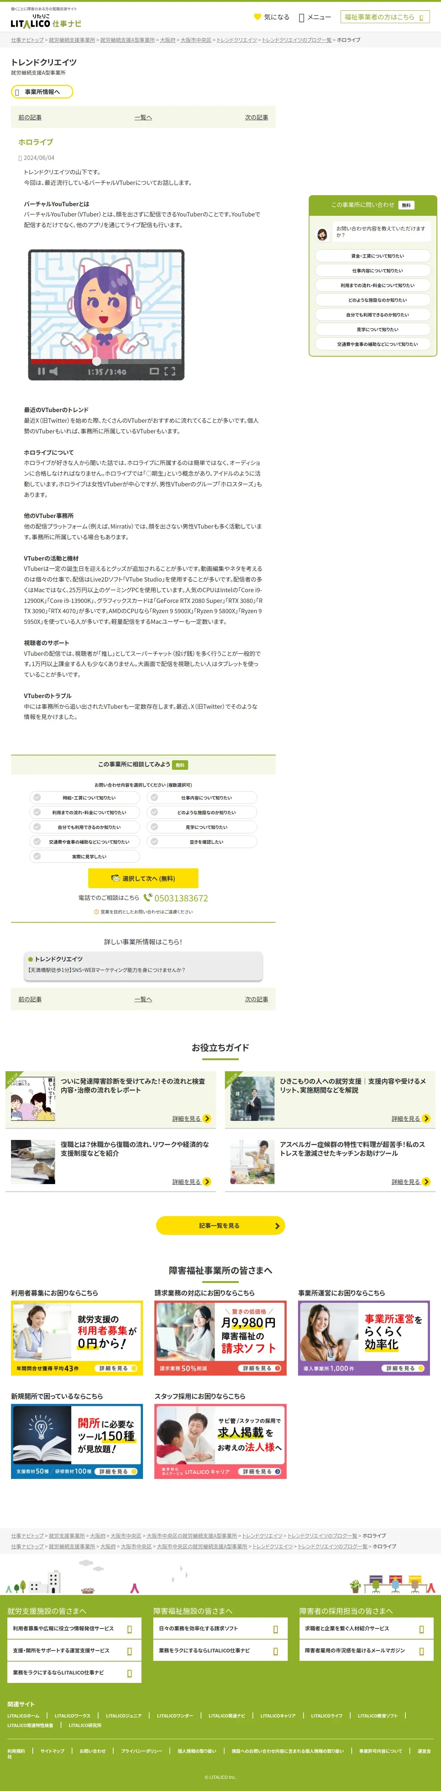The image size is (441, 1791).
Task: Open 一覧へ link below the article
Action: (x=143, y=999)
